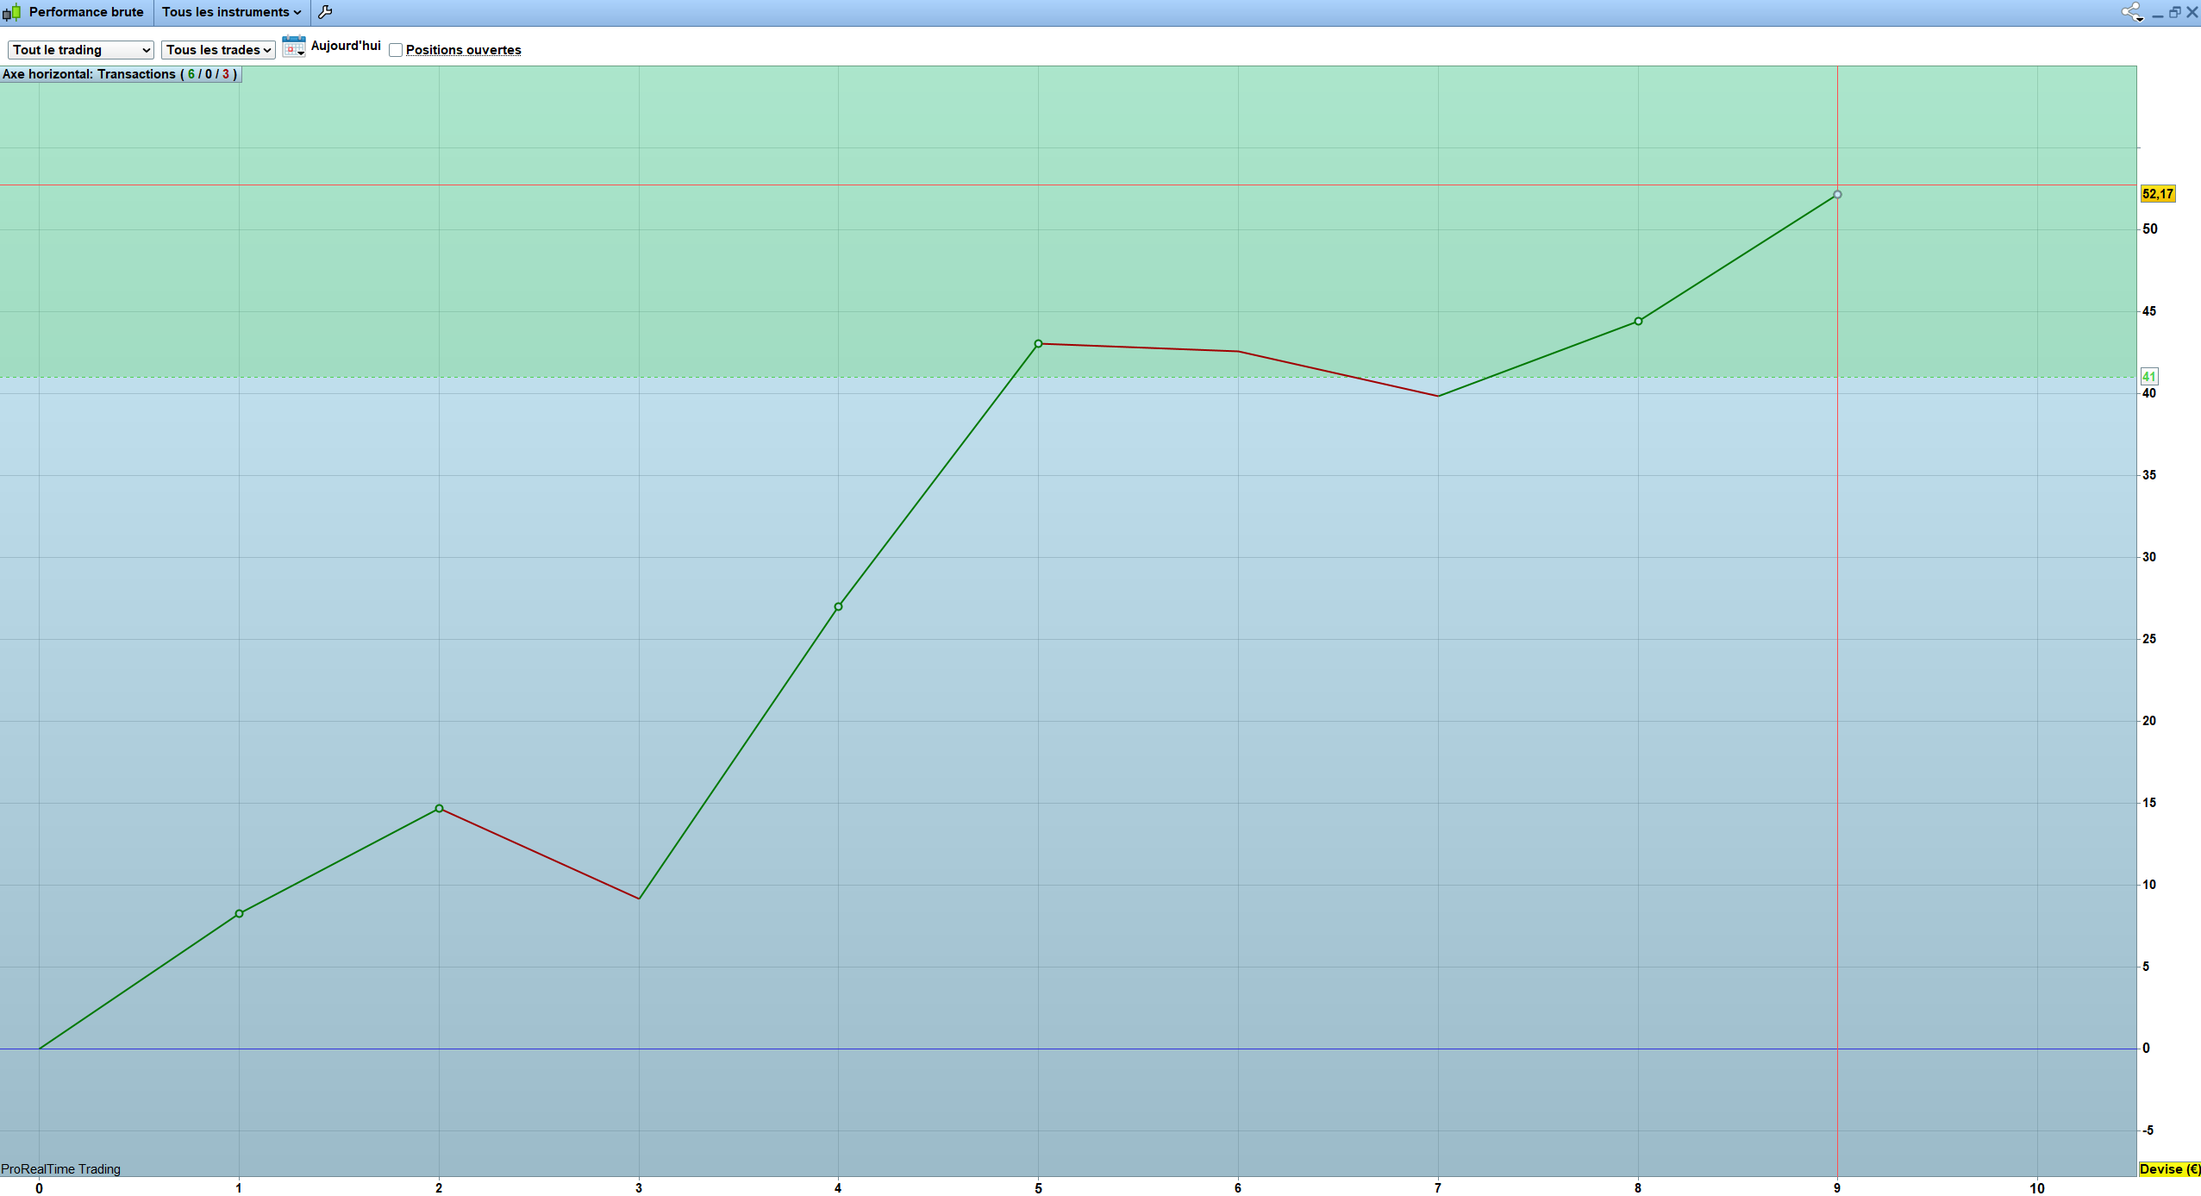The width and height of the screenshot is (2201, 1196).
Task: Click the Positions ouvertes label link
Action: [463, 50]
